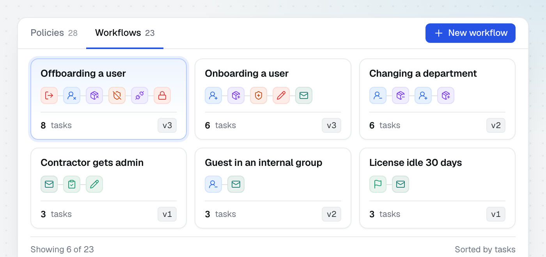The height and width of the screenshot is (257, 546).
Task: Click the sign-out icon in Offboarding a user
Action: 49,95
